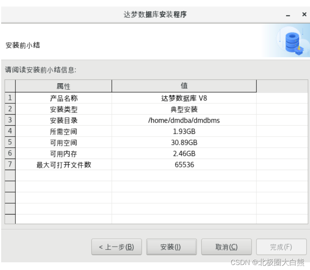This screenshot has height=270, width=310.
Task: Click the 可用空间 property cell
Action: coord(64,142)
